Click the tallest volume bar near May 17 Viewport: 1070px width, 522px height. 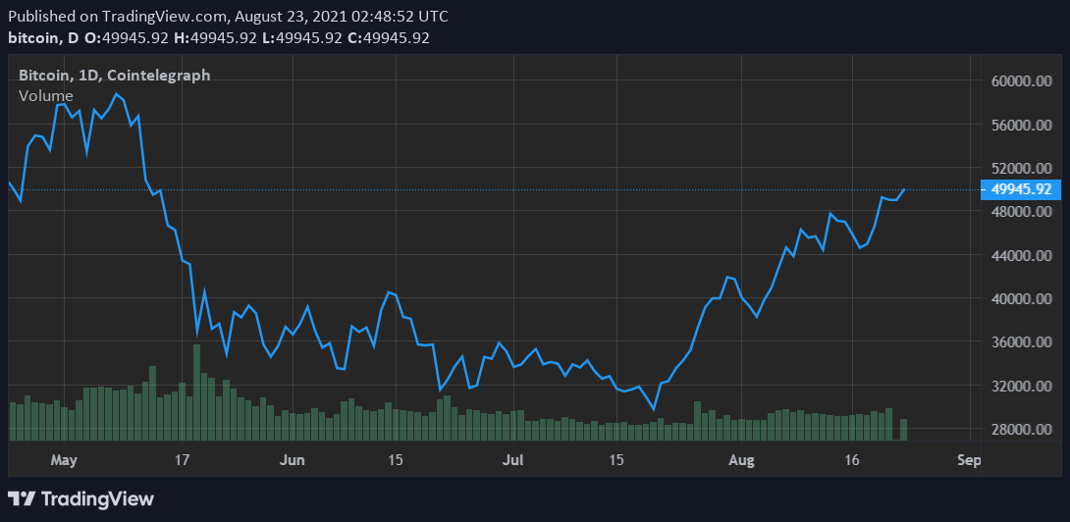pyautogui.click(x=196, y=392)
